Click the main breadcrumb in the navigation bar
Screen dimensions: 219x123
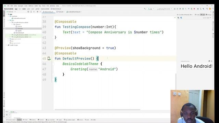(24, 9)
